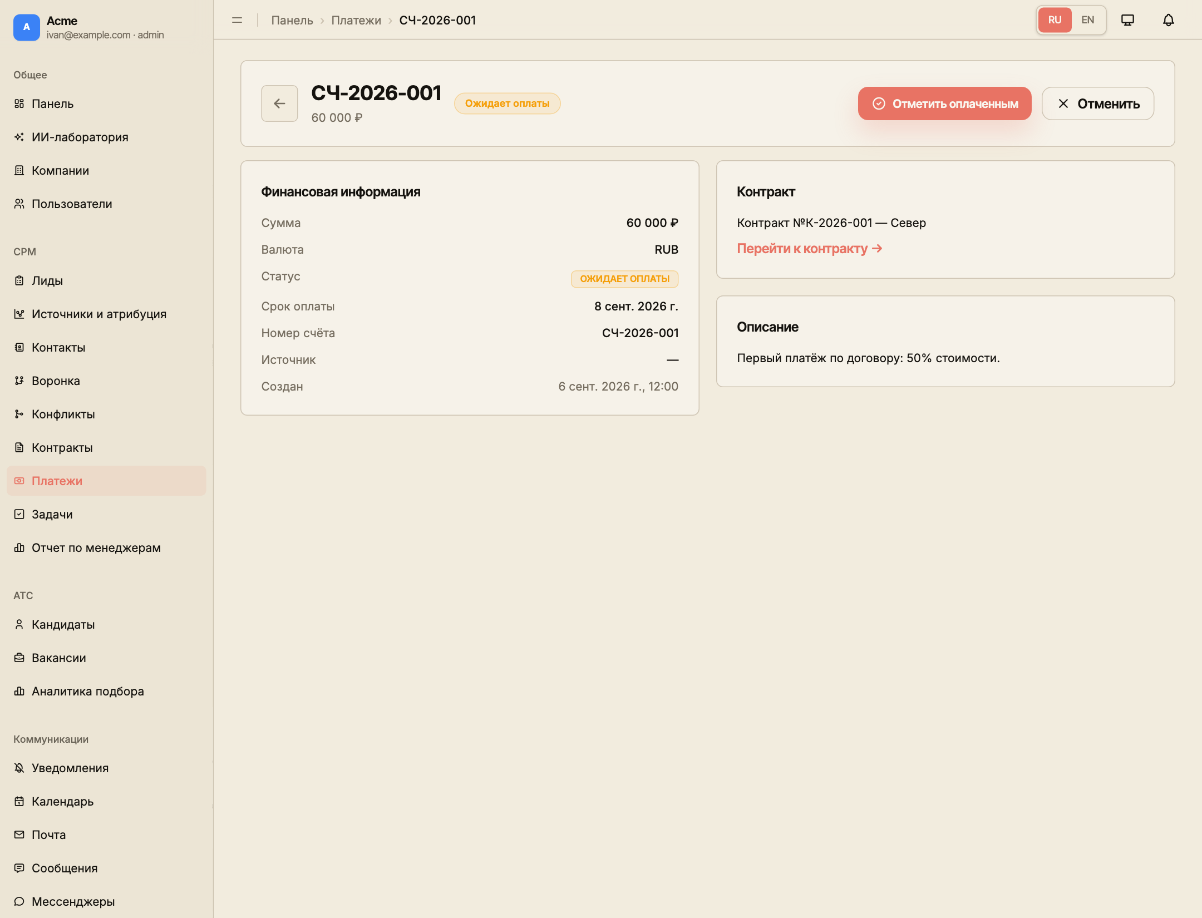Screen dimensions: 1202x918
Task: Click the Воронка funnel icon
Action: tap(19, 381)
